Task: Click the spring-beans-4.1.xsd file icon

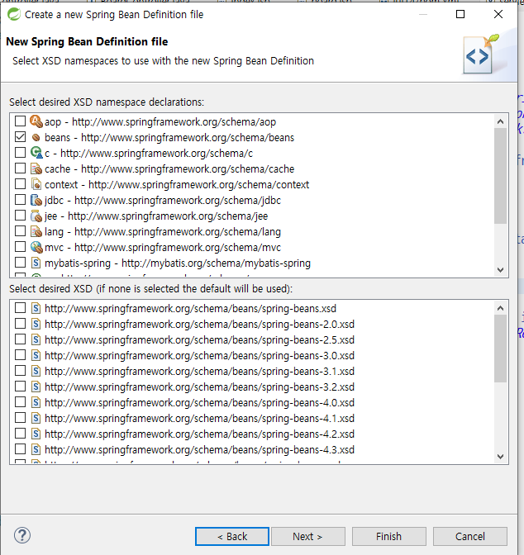Action: click(x=36, y=418)
